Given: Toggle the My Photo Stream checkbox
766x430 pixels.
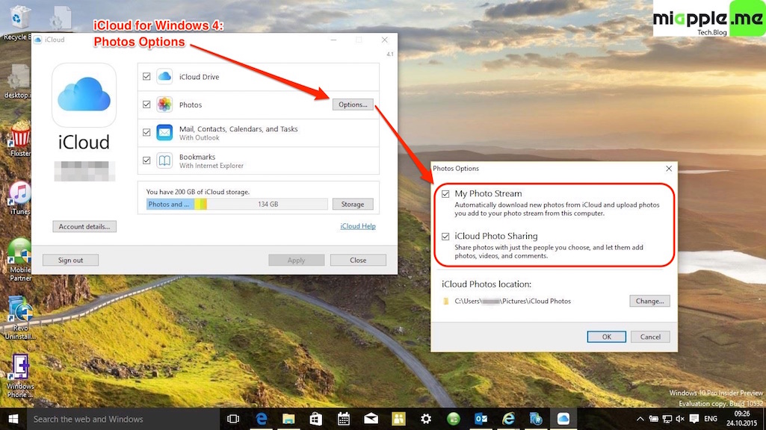Looking at the screenshot, I should pyautogui.click(x=445, y=194).
